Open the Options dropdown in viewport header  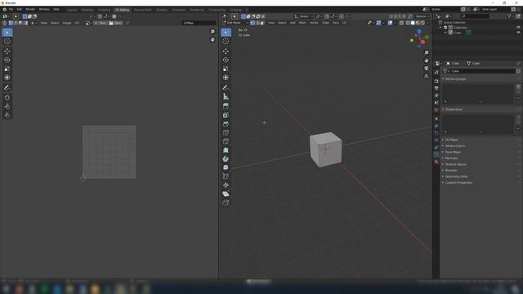(422, 16)
